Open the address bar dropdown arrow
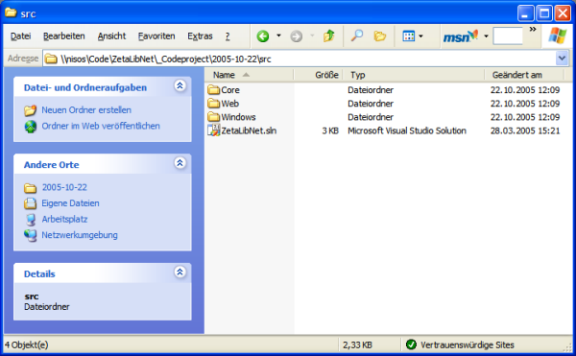The width and height of the screenshot is (576, 356). click(x=562, y=59)
